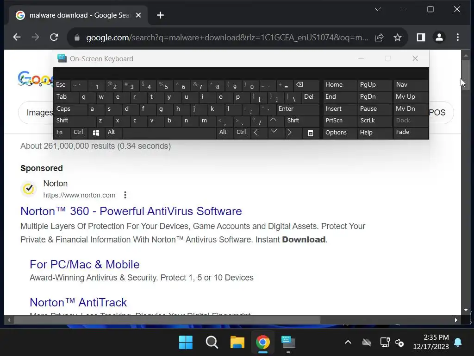Click the Mv Up key
Image resolution: width=474 pixels, height=356 pixels.
coord(411,97)
